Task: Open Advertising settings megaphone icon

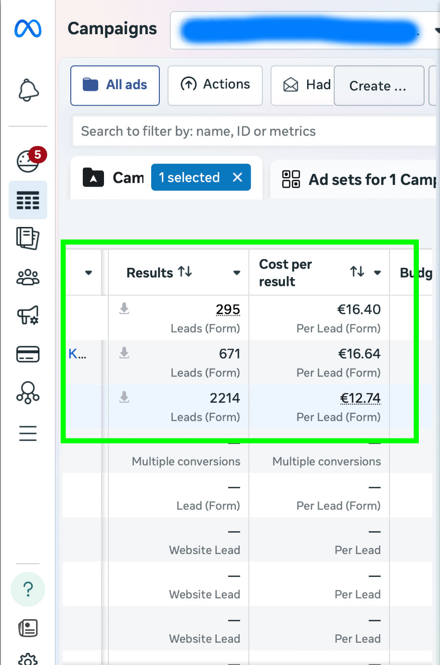Action: tap(28, 316)
